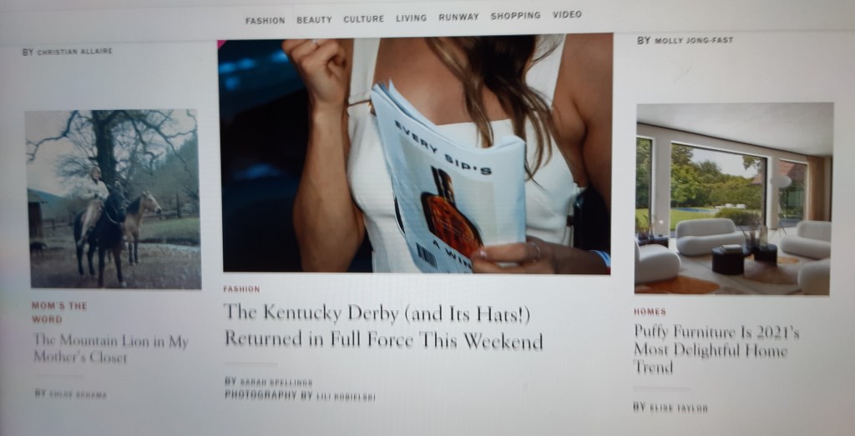Navigate to the Runway tab
The width and height of the screenshot is (855, 436).
458,17
